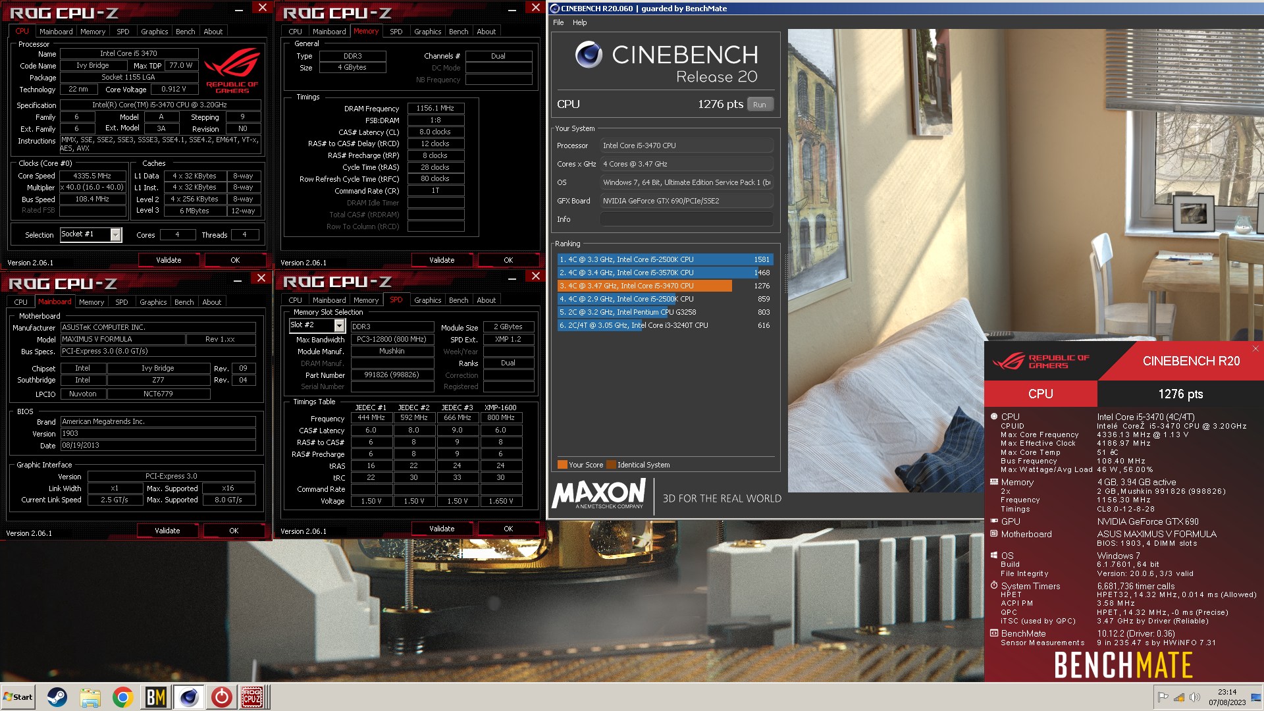Switch to the Cinebench taskbar icon

click(x=188, y=697)
